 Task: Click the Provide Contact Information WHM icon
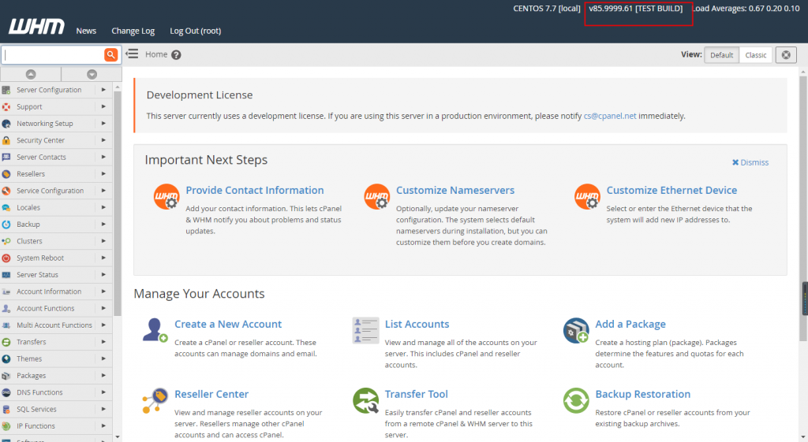click(x=166, y=197)
